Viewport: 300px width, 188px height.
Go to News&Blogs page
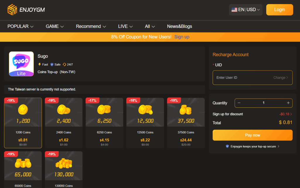click(179, 26)
